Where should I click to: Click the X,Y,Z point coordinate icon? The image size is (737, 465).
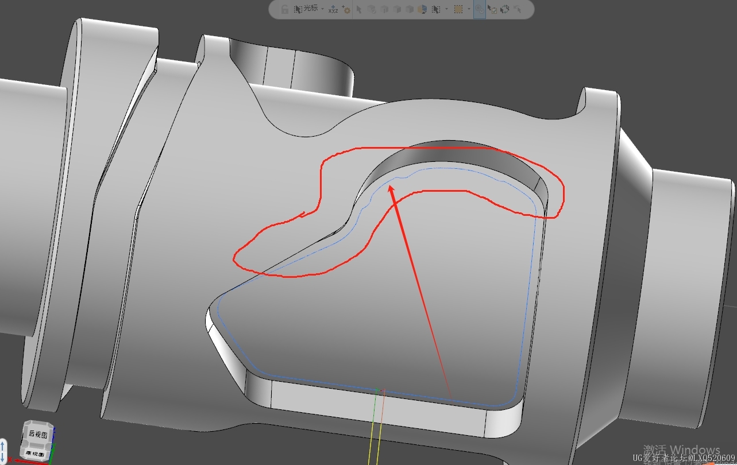click(333, 9)
